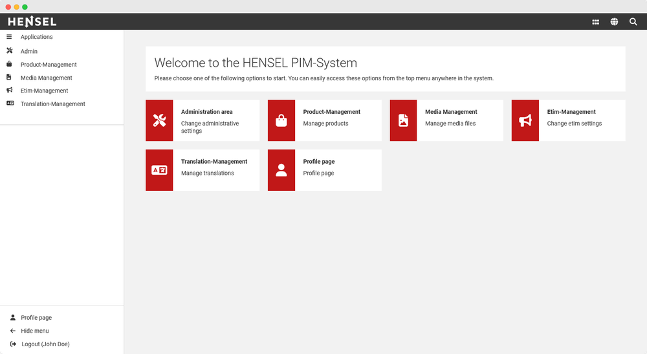The width and height of the screenshot is (647, 354).
Task: Click the red image file Media Management icon
Action: click(x=403, y=120)
